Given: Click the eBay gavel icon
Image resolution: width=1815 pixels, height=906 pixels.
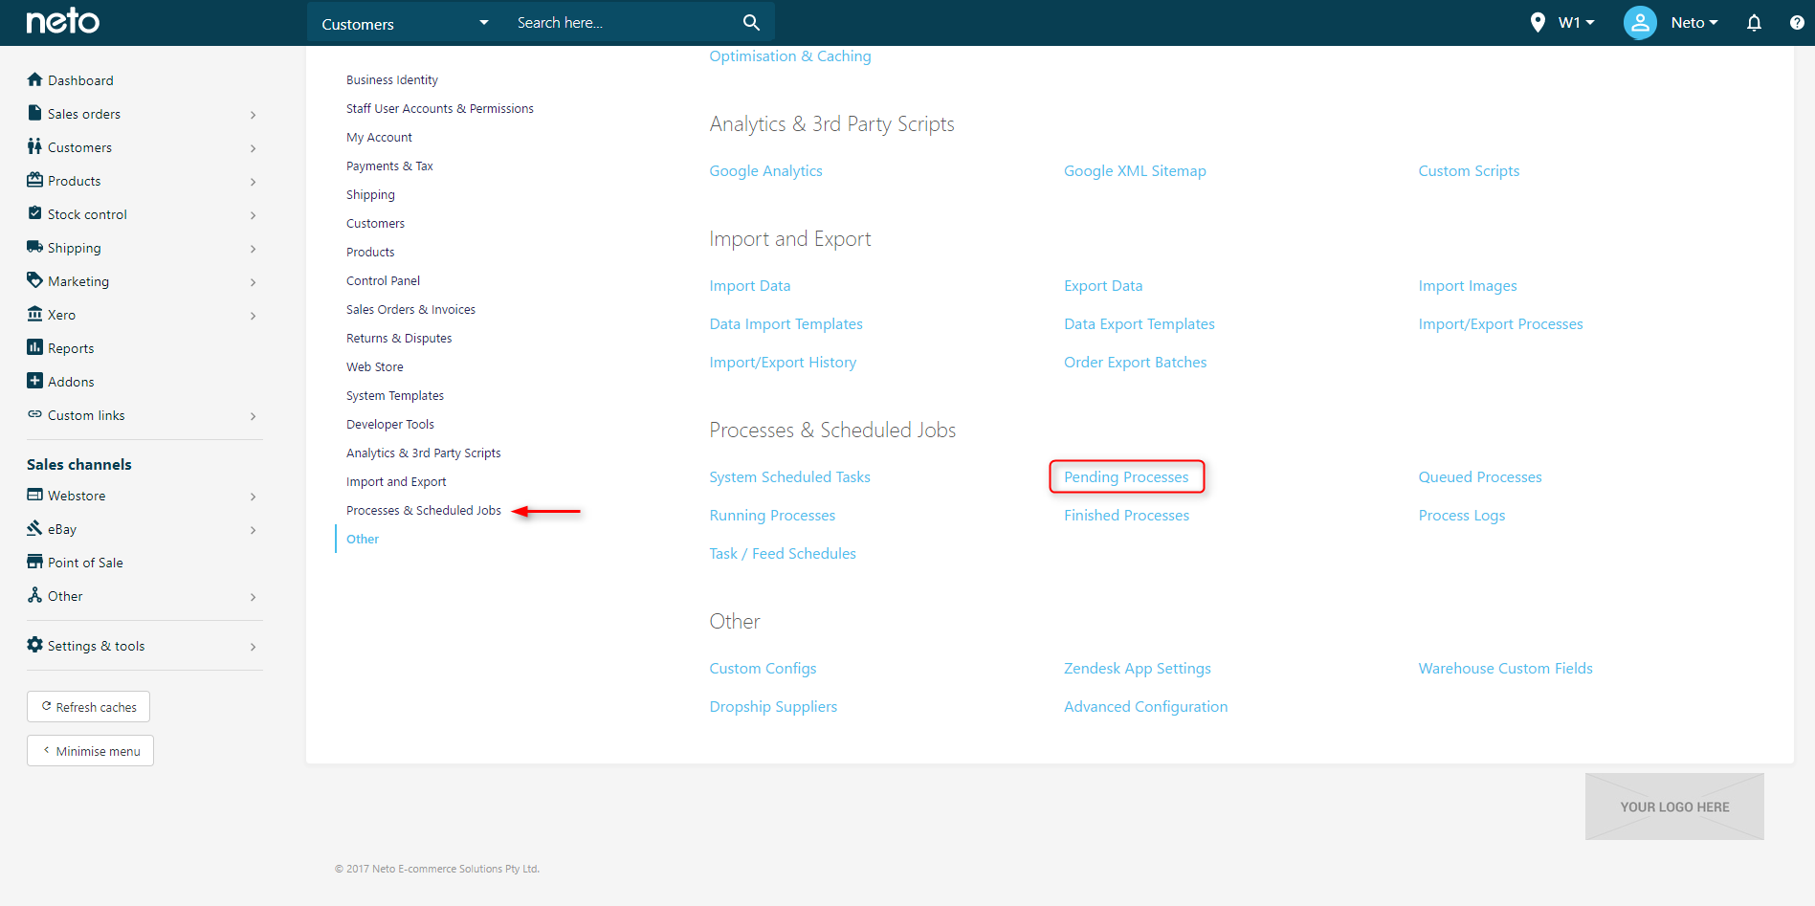Looking at the screenshot, I should point(35,528).
